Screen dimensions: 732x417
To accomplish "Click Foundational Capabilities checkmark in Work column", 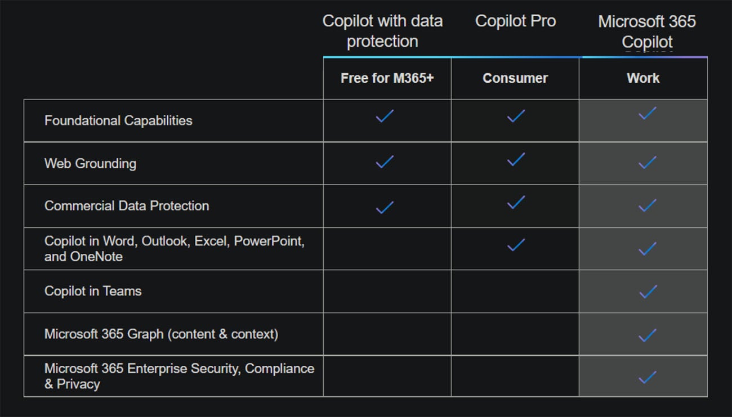I will pyautogui.click(x=647, y=113).
